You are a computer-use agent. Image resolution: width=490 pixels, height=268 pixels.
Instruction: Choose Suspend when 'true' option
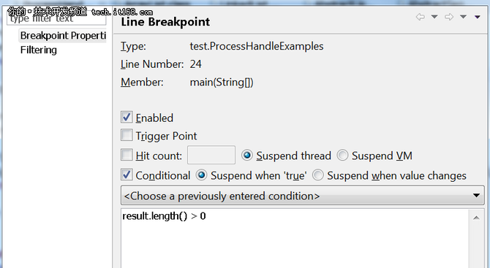pyautogui.click(x=201, y=175)
